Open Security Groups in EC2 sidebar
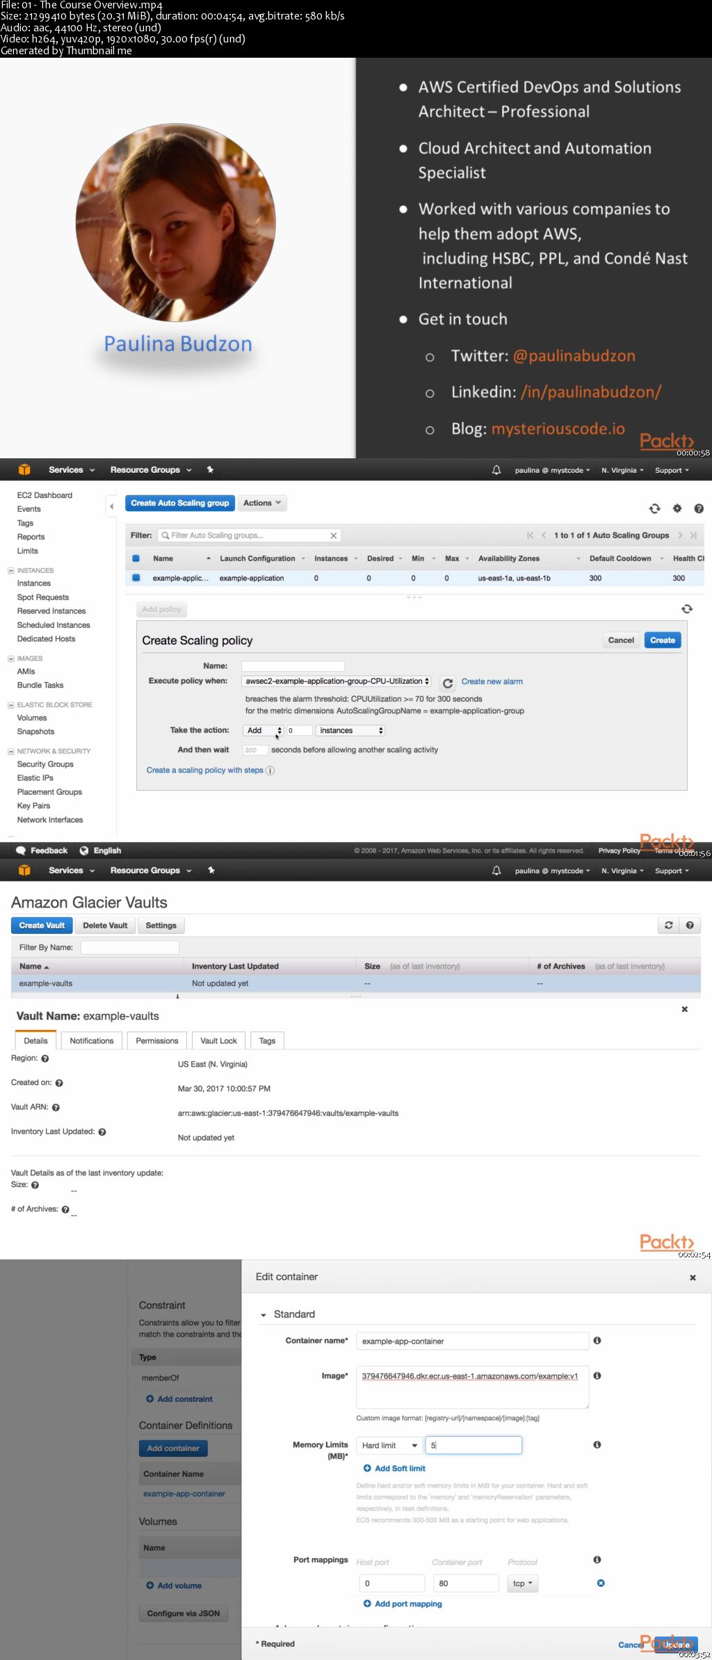This screenshot has width=712, height=1660. [x=45, y=764]
